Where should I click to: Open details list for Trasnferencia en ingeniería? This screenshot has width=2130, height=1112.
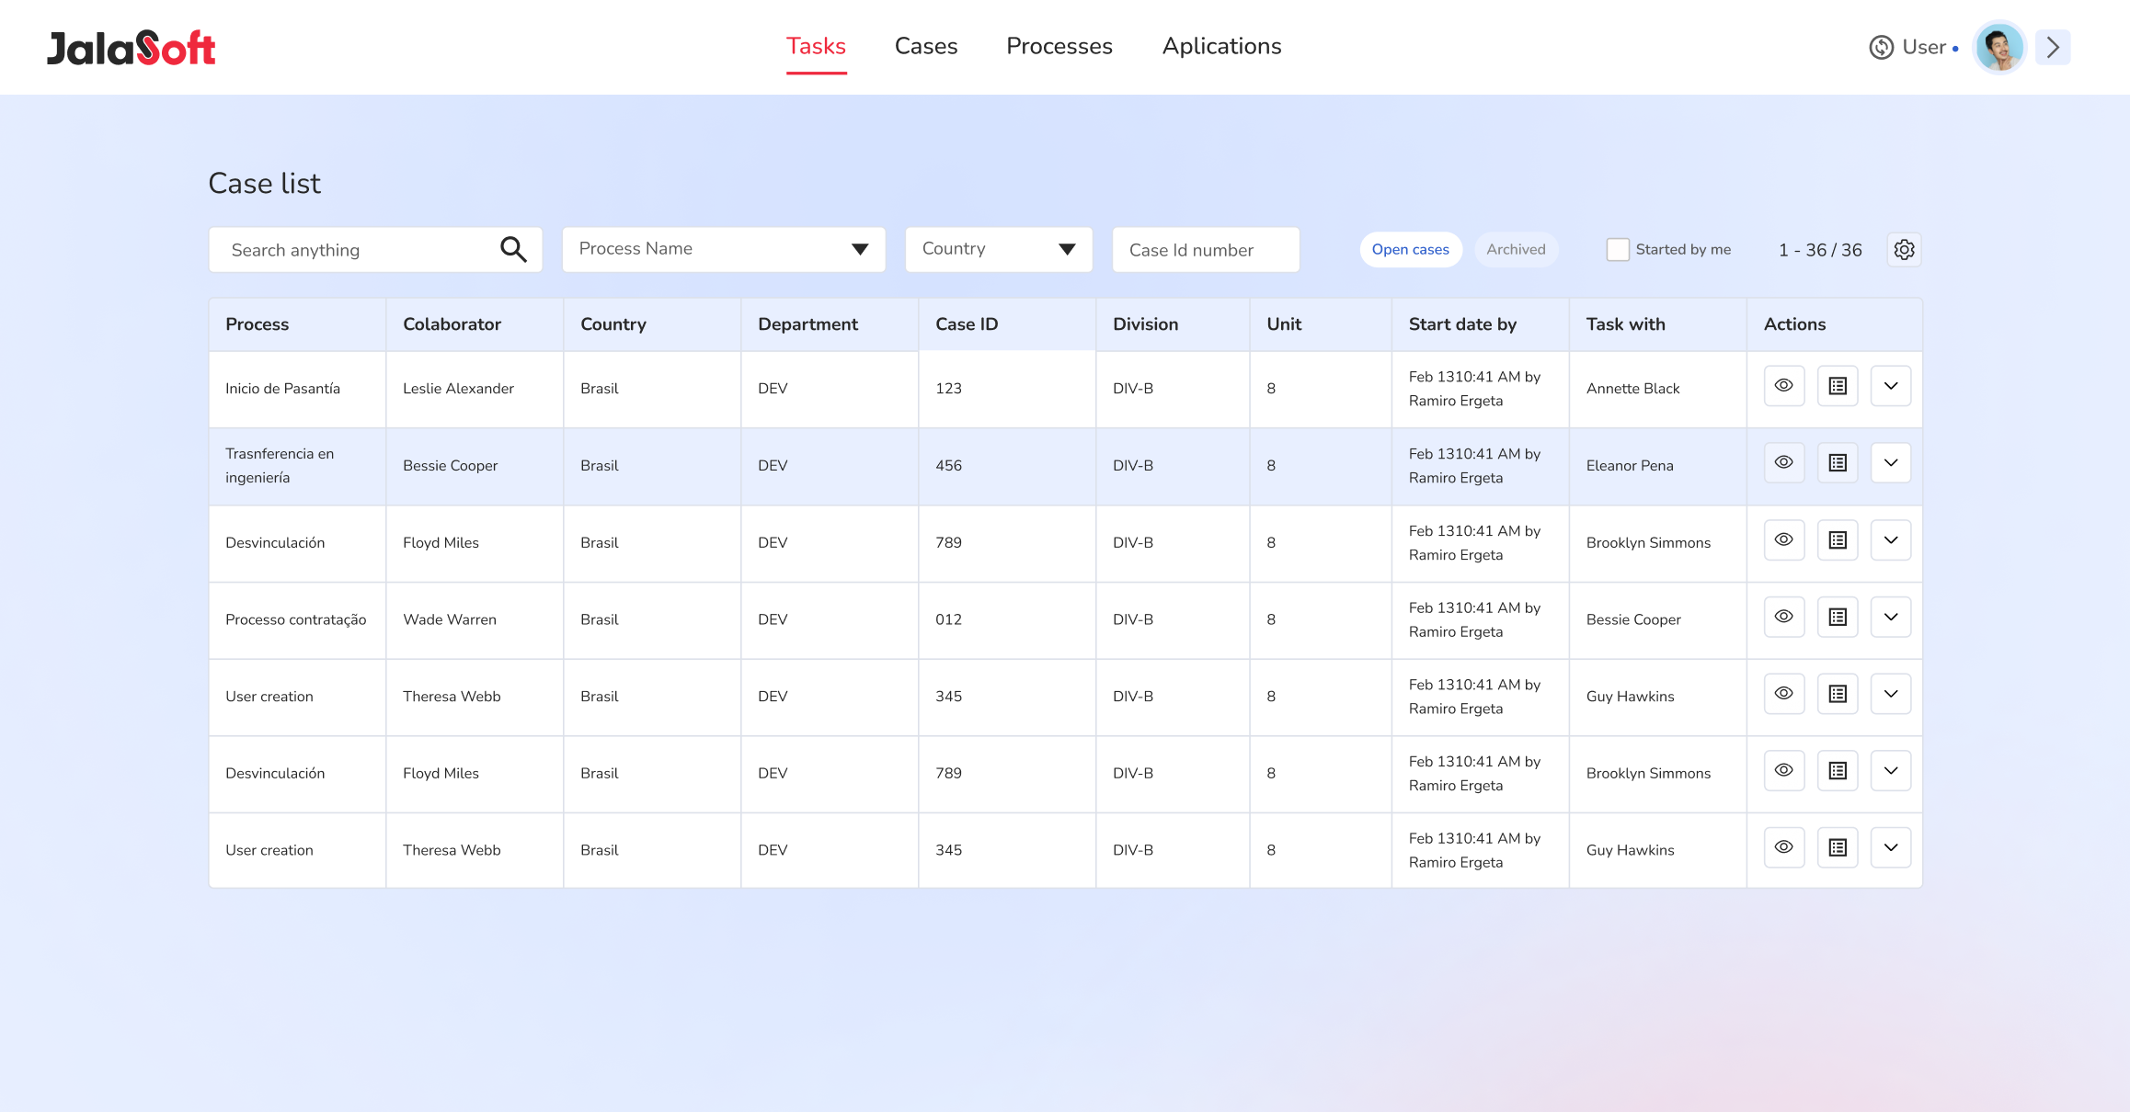(x=1838, y=463)
